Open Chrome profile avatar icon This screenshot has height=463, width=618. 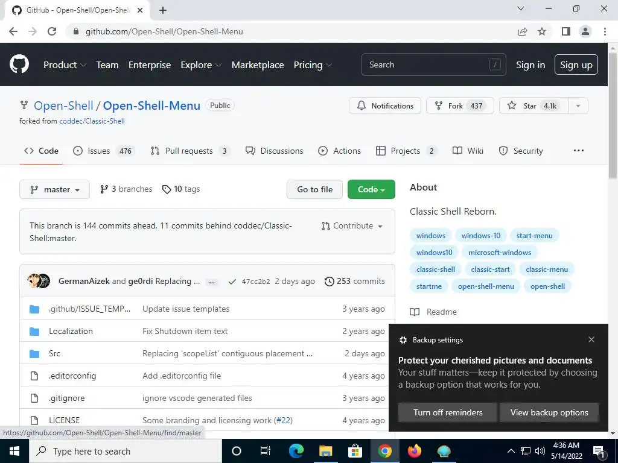click(x=585, y=31)
